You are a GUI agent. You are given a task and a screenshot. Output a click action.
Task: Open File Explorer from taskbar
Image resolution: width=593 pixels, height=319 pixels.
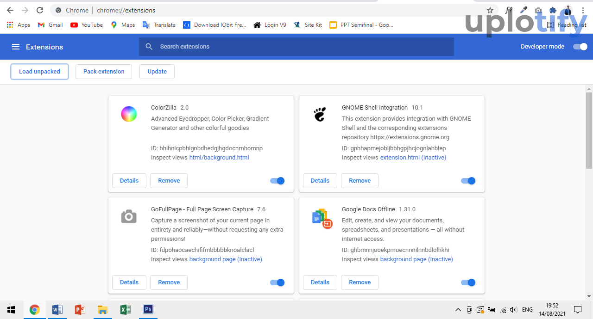pos(102,310)
